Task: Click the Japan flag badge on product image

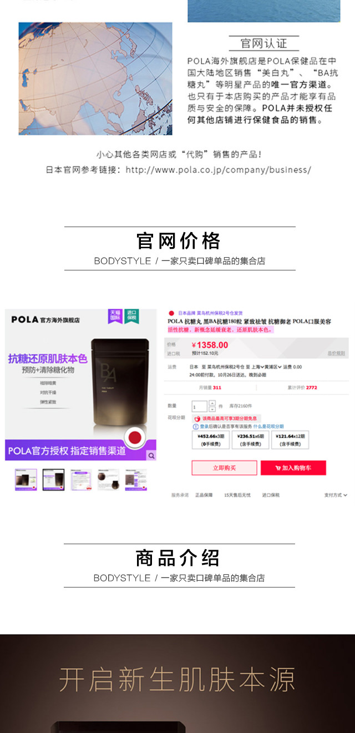Action: point(135,438)
